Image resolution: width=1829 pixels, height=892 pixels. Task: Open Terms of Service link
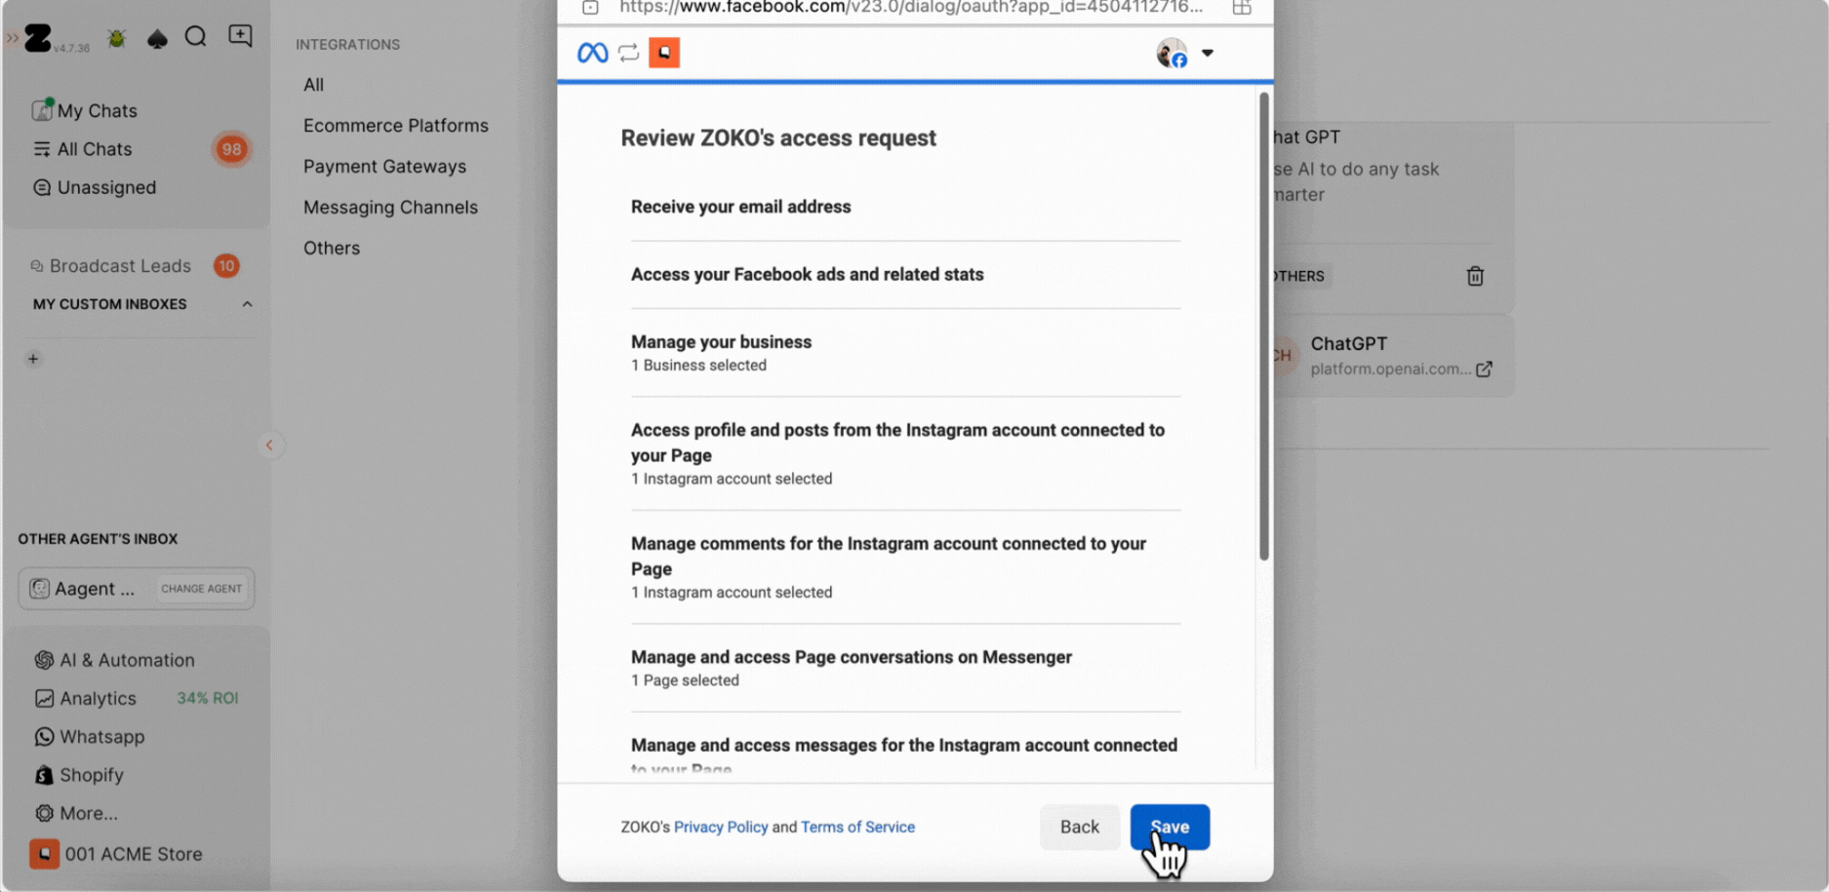click(x=857, y=827)
